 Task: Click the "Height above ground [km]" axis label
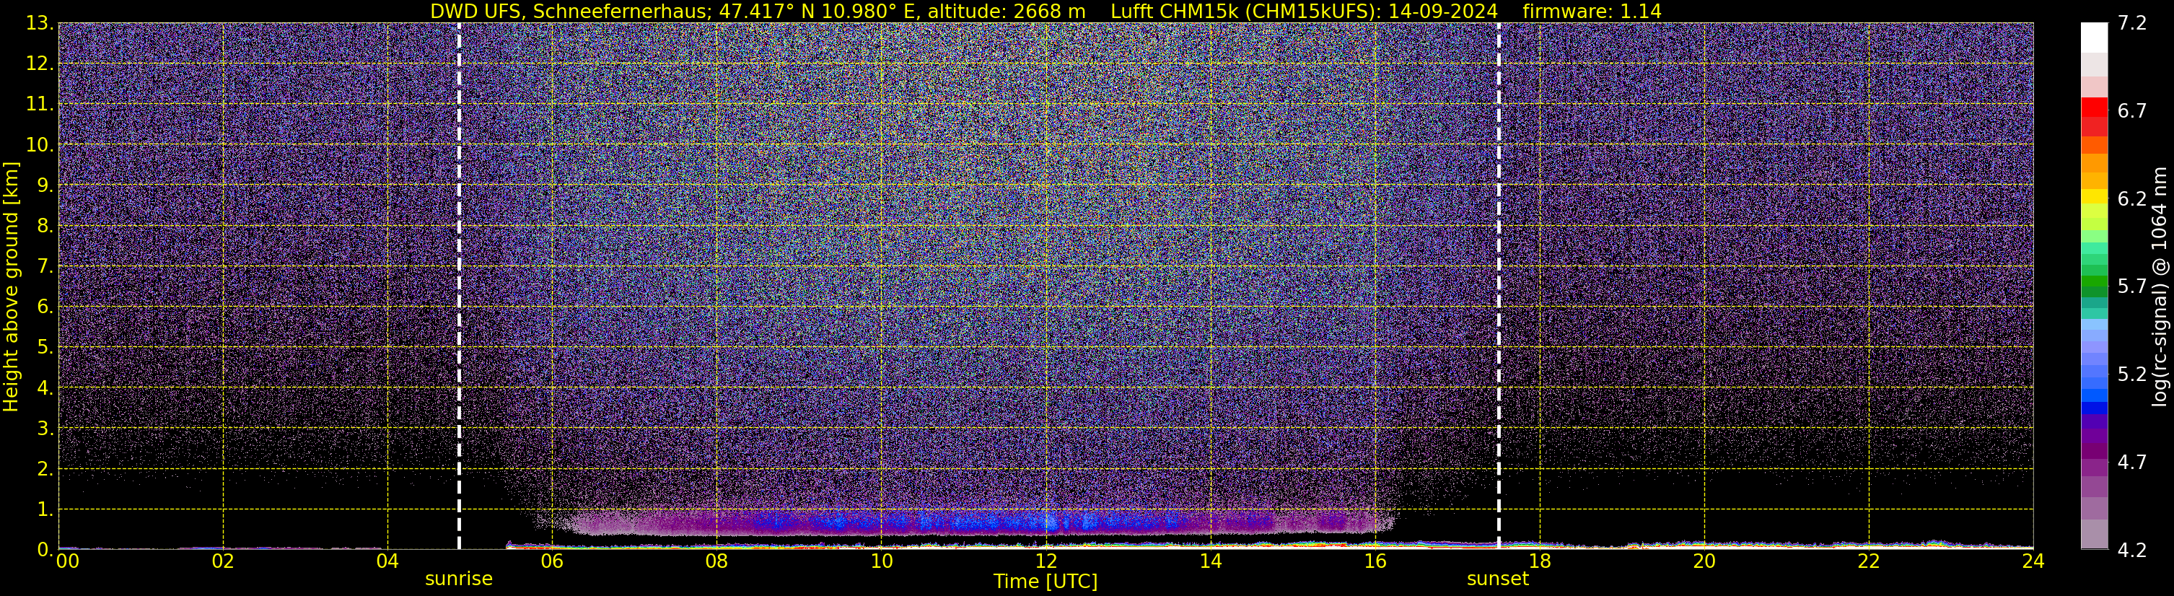coord(11,286)
